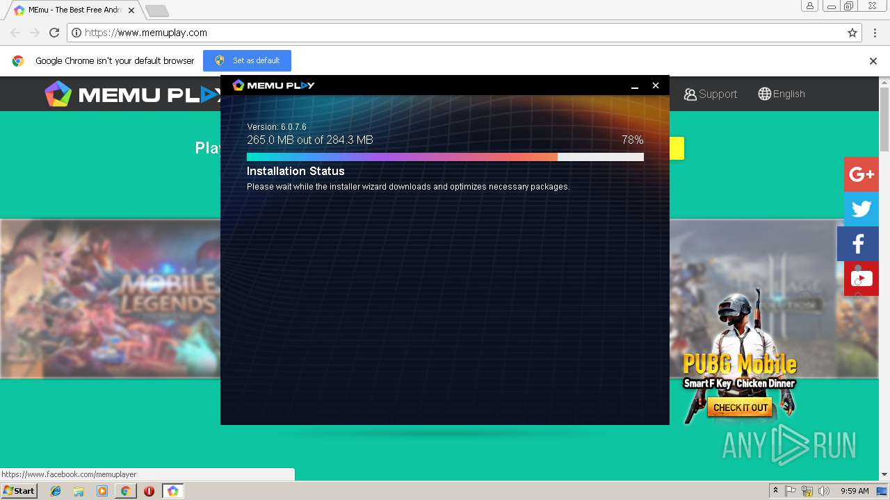Viewport: 890px width, 500px height.
Task: Click the browser back arrow
Action: click(x=15, y=33)
